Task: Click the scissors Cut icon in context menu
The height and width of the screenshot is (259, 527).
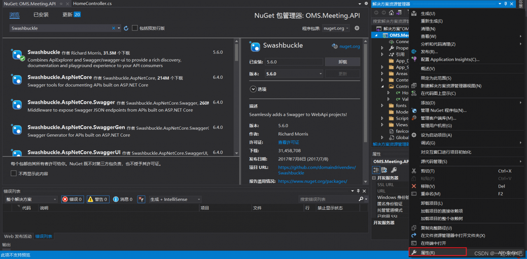Action: tap(414, 171)
